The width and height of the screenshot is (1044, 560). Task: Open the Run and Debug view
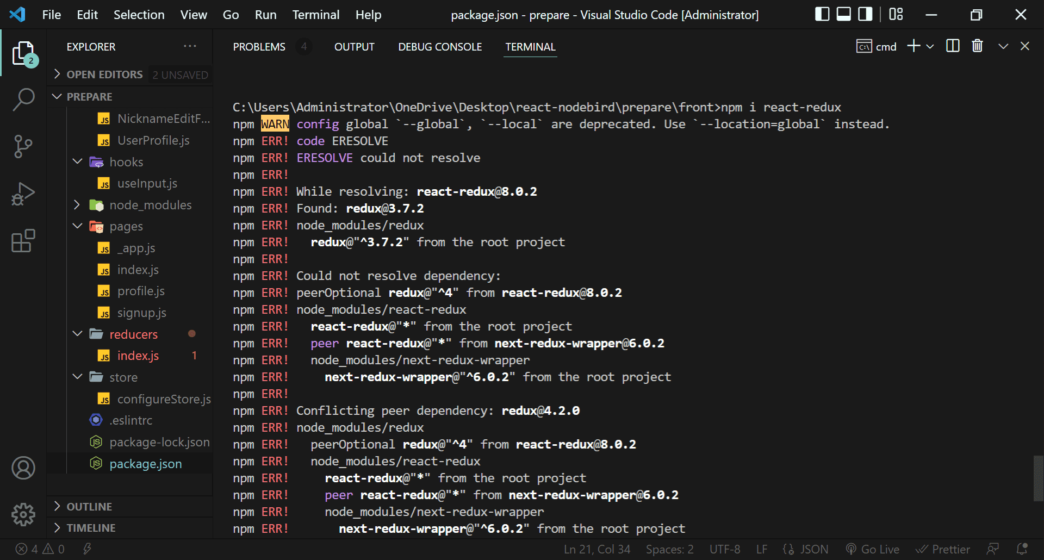(23, 194)
